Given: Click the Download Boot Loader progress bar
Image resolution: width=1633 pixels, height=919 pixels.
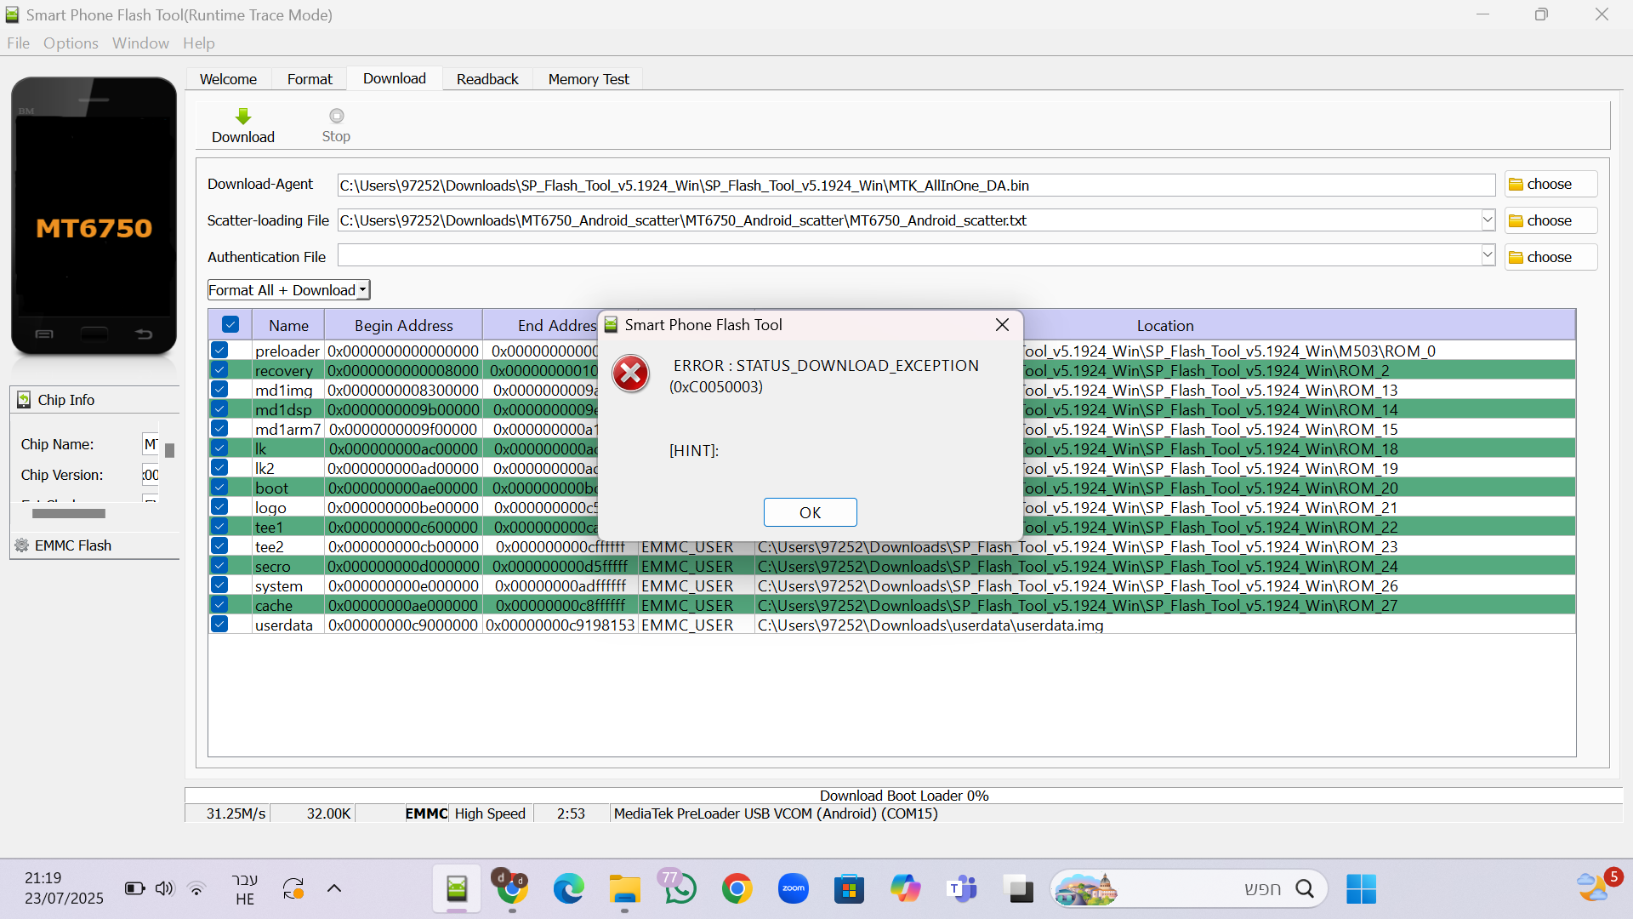Looking at the screenshot, I should pos(903,796).
